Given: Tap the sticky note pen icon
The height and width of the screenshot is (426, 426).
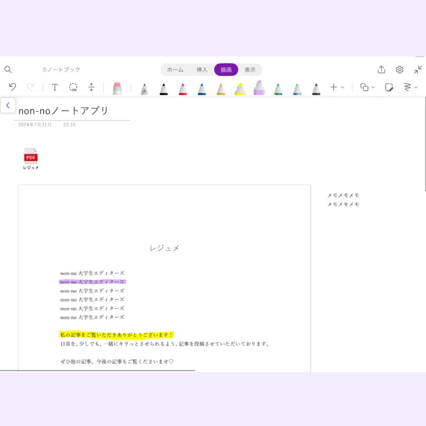Looking at the screenshot, I should pos(389,87).
